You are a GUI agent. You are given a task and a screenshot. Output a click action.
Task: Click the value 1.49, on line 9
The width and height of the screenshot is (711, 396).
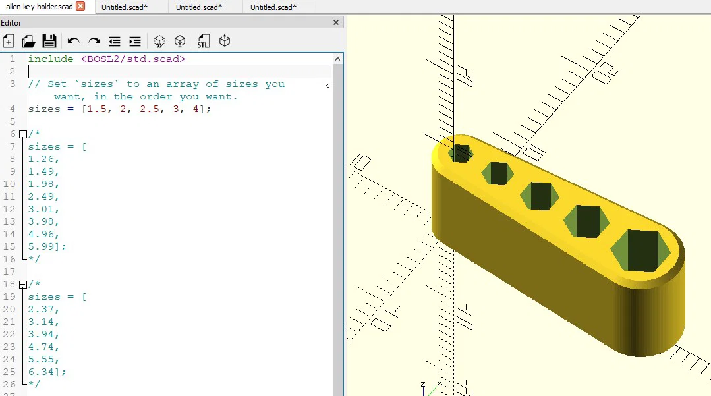coord(43,171)
